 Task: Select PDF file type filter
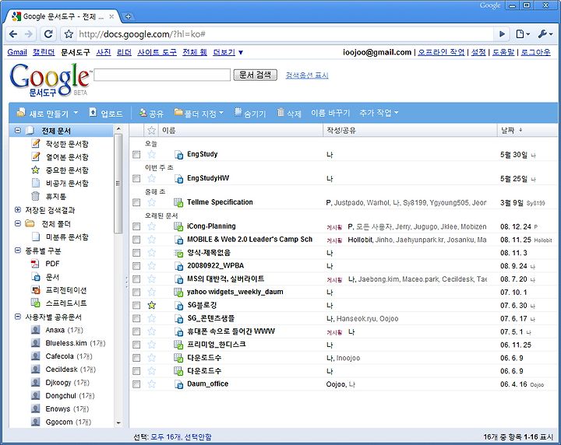pyautogui.click(x=52, y=264)
